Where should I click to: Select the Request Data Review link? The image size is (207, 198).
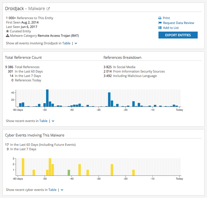click(179, 23)
